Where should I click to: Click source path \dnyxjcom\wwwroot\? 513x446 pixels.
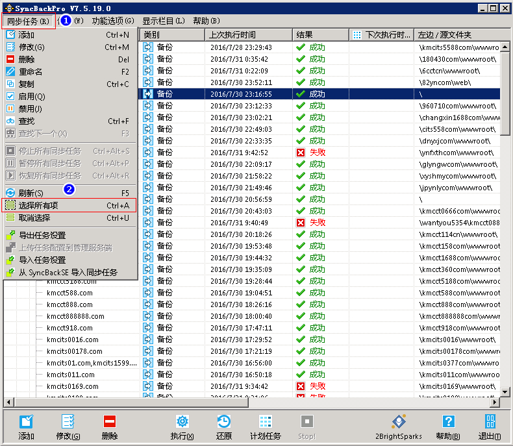pyautogui.click(x=455, y=141)
